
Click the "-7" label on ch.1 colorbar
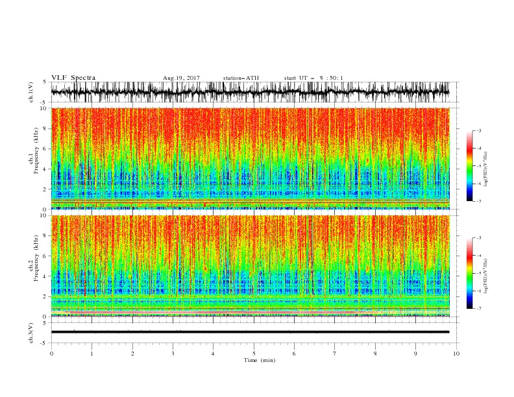[x=479, y=201]
